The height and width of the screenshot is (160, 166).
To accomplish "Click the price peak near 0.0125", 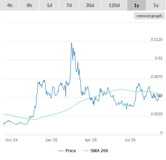I will 71,43.
